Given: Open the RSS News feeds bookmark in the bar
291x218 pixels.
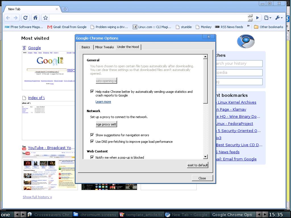Looking at the screenshot, I should (229, 27).
